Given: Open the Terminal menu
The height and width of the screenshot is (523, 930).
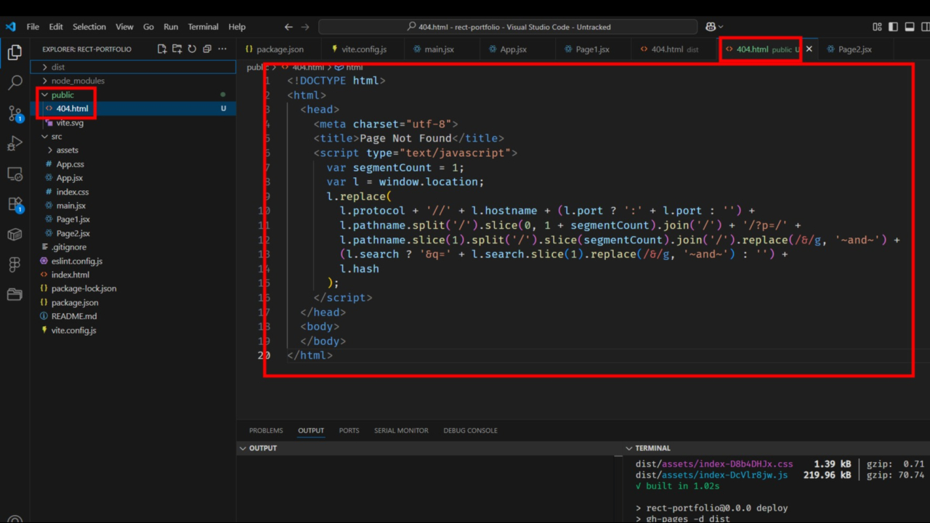Looking at the screenshot, I should [x=203, y=27].
